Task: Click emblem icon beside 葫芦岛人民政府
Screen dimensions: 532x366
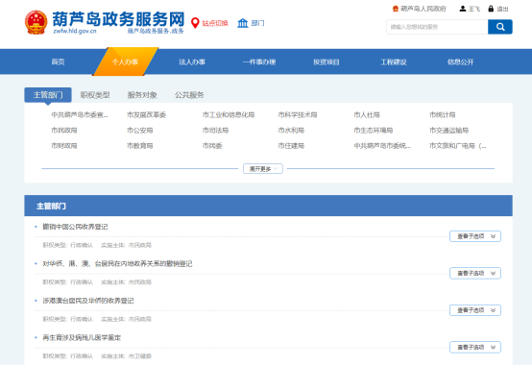Action: (x=396, y=9)
